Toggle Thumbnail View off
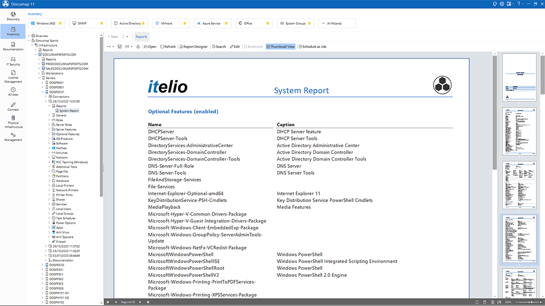The height and width of the screenshot is (306, 545). (280, 47)
